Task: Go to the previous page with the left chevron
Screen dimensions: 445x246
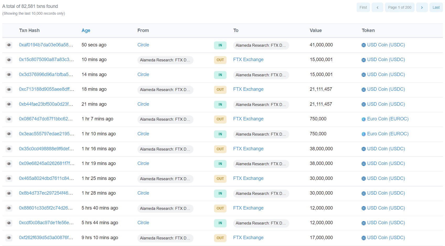Action: (377, 7)
